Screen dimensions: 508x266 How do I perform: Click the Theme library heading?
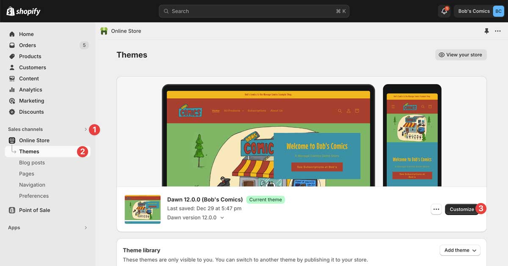tap(141, 250)
